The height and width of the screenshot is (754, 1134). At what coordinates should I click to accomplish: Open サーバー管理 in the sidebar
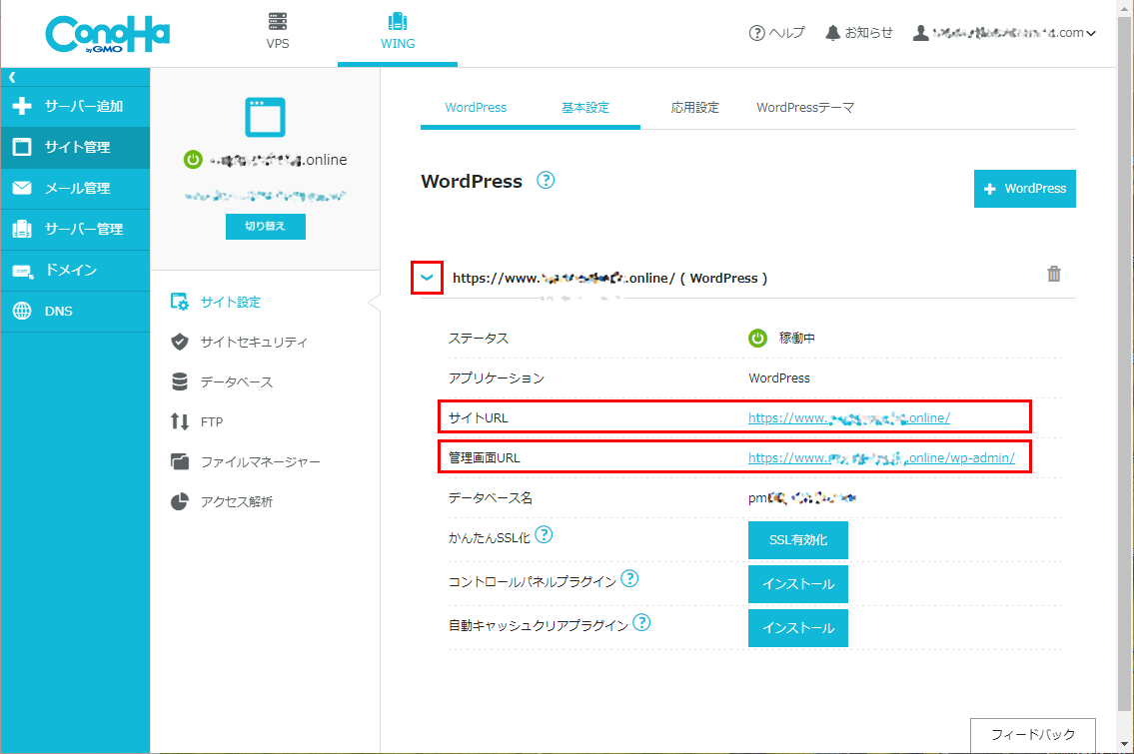pos(75,230)
